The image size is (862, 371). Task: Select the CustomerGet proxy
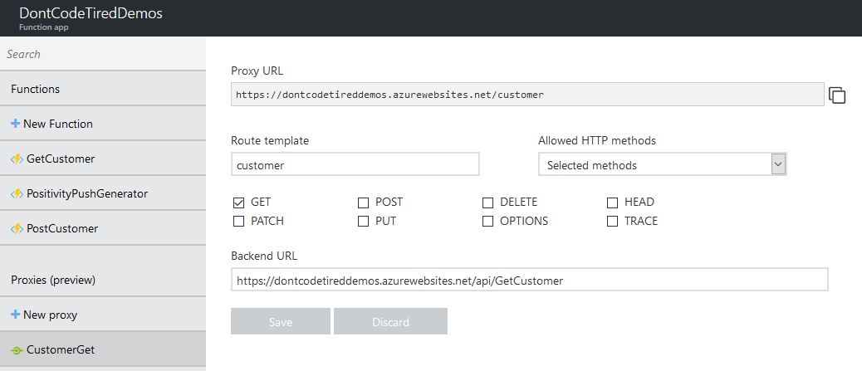(x=103, y=350)
